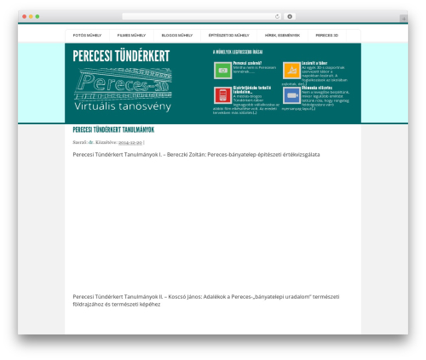Close the window with the red button
The height and width of the screenshot is (360, 426).
(x=25, y=17)
